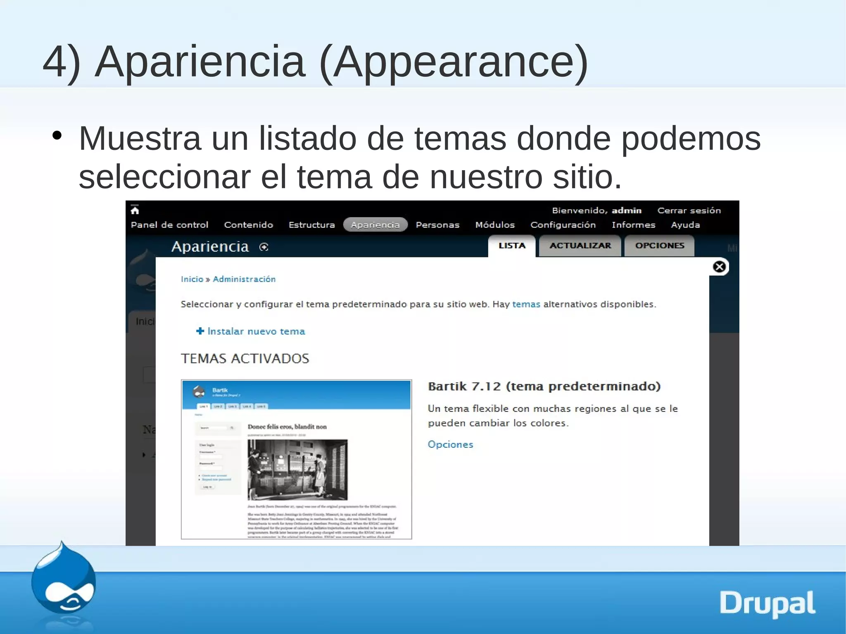Screen dimensions: 846x634
Task: Go to Estructura in admin menu
Action: tap(312, 225)
